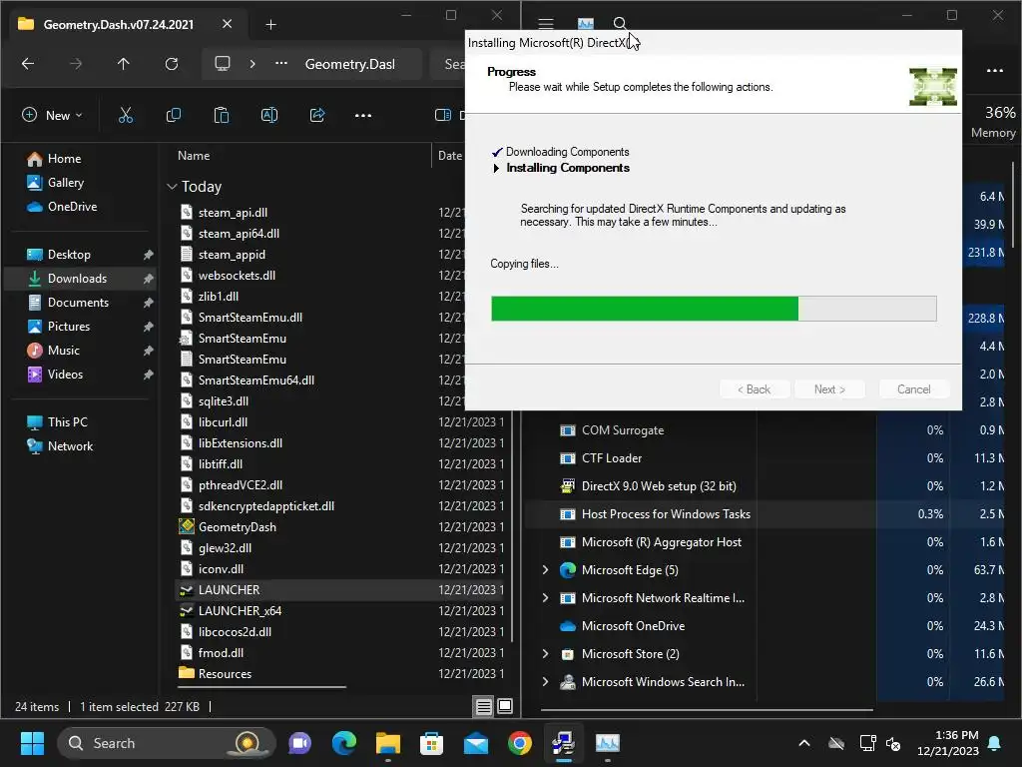The width and height of the screenshot is (1022, 767).
Task: Expand the Microsoft Edge (5) process group
Action: pos(546,570)
